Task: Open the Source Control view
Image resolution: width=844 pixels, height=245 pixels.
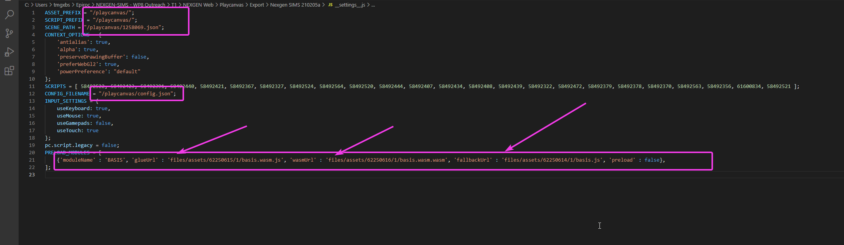Action: pyautogui.click(x=9, y=33)
